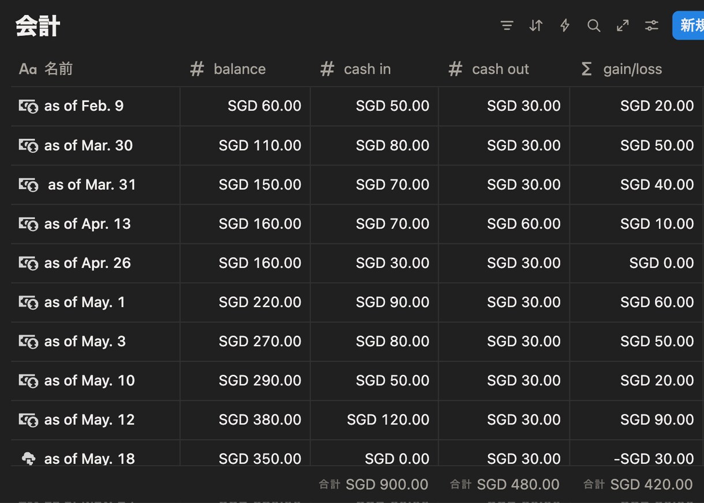
Task: Select cash out cell SGD 60.00
Action: click(504, 224)
